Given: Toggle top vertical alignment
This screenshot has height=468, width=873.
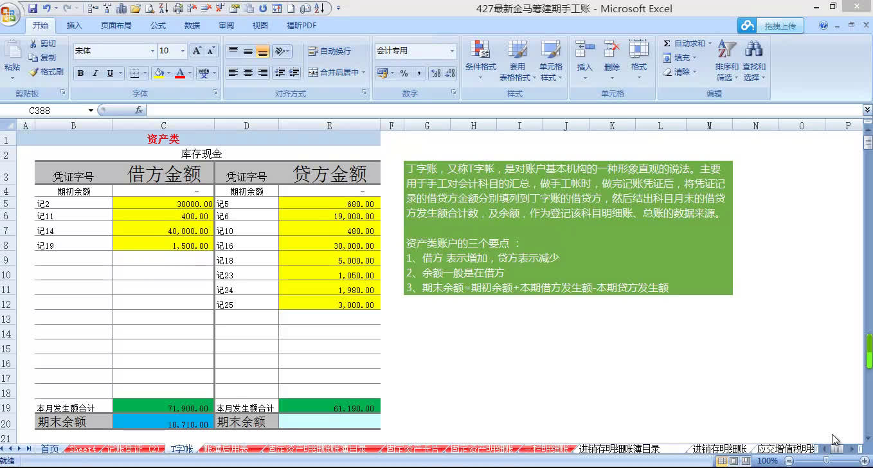Looking at the screenshot, I should [x=233, y=51].
